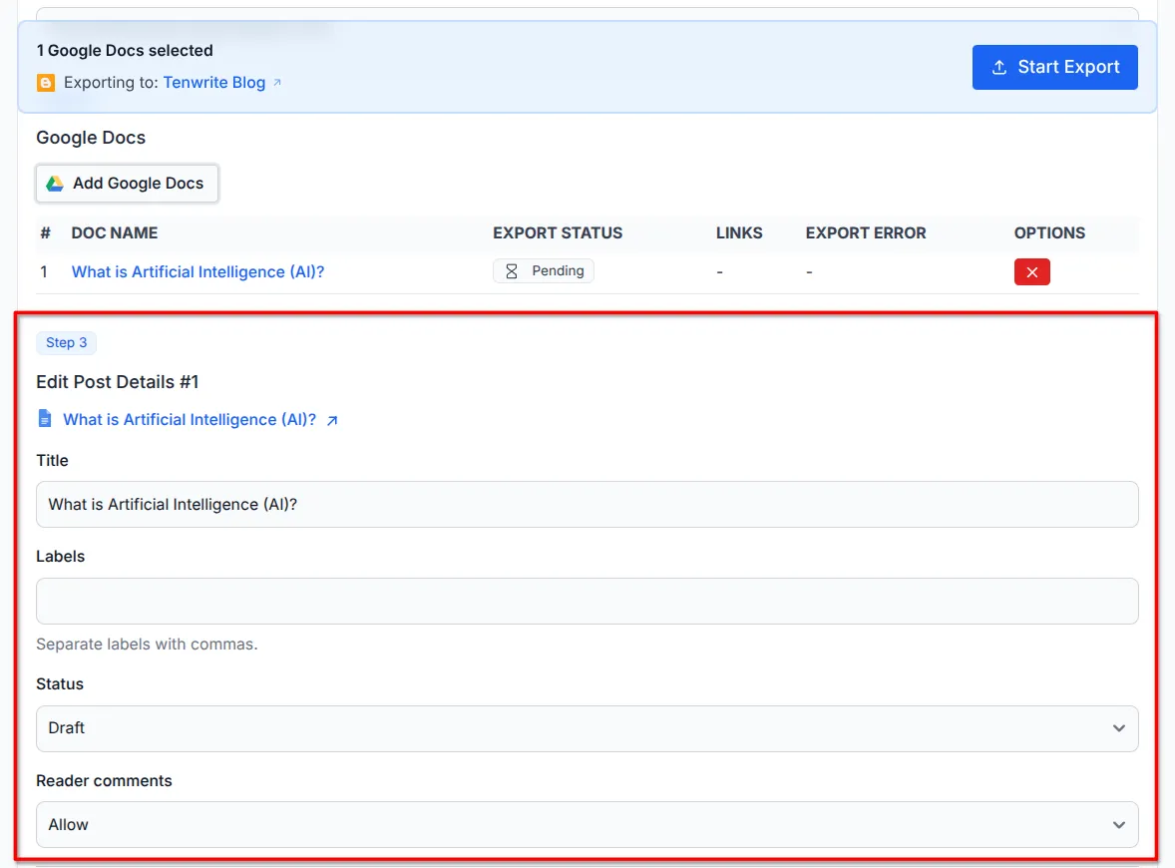This screenshot has height=868, width=1175.
Task: Click the Add Google Docs button
Action: click(127, 183)
